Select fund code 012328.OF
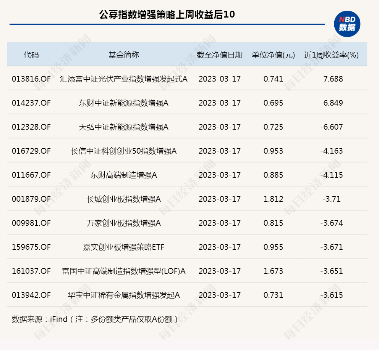Screen dimensions: 379x350 pyautogui.click(x=32, y=127)
